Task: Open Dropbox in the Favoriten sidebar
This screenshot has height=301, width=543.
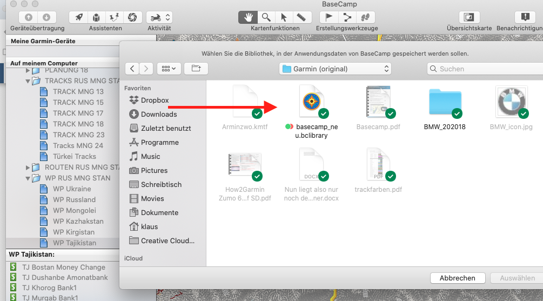Action: click(x=149, y=100)
